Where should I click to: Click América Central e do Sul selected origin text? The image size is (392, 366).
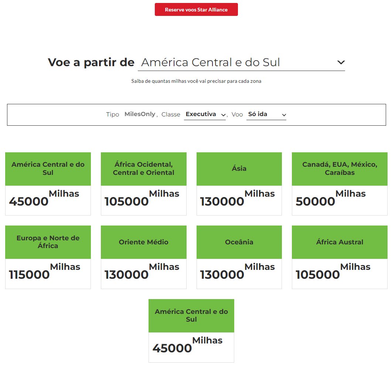[211, 62]
